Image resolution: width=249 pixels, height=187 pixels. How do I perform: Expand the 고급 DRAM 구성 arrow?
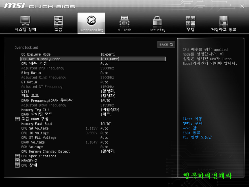(x=17, y=119)
